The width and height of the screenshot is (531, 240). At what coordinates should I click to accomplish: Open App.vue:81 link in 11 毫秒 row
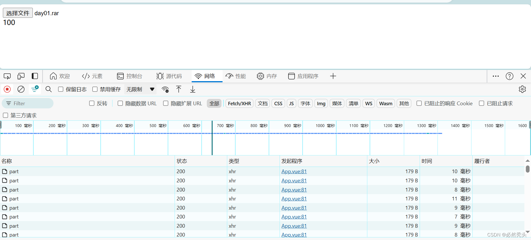[294, 198]
